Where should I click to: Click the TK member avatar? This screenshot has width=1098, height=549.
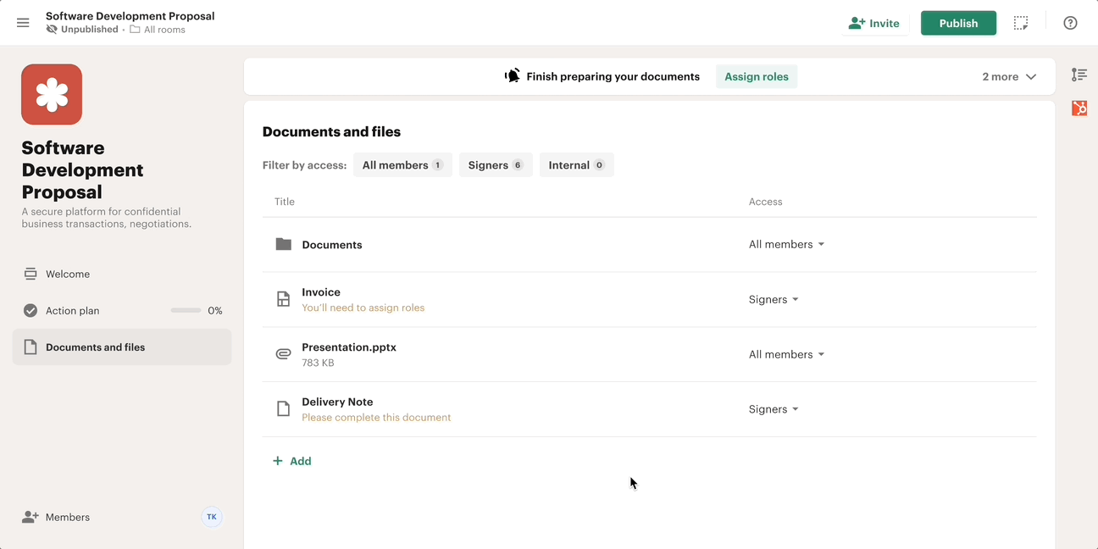coord(212,517)
